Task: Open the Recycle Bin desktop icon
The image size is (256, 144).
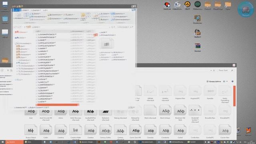Action: pos(5,20)
